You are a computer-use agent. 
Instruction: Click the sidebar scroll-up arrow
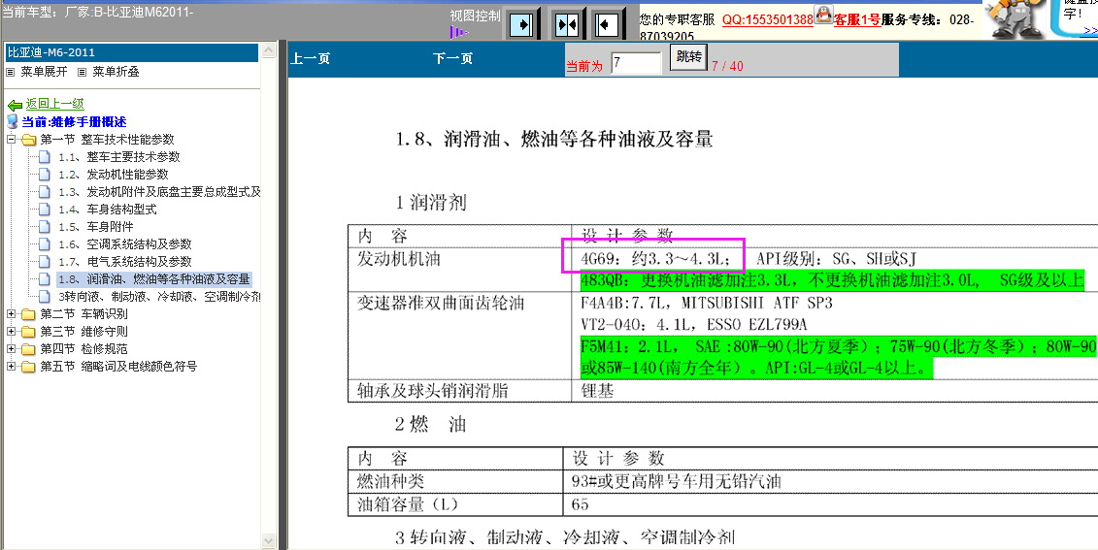[268, 50]
